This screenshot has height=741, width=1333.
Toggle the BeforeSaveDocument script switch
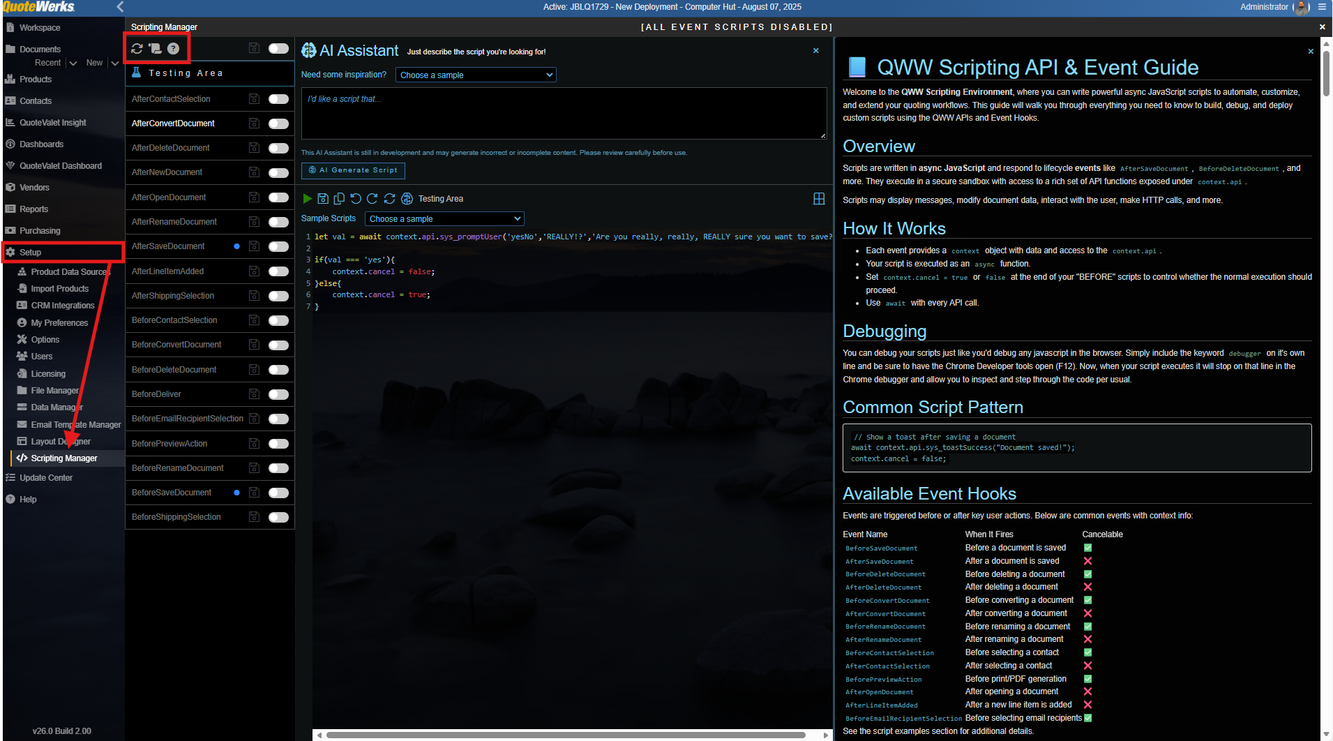(x=278, y=493)
